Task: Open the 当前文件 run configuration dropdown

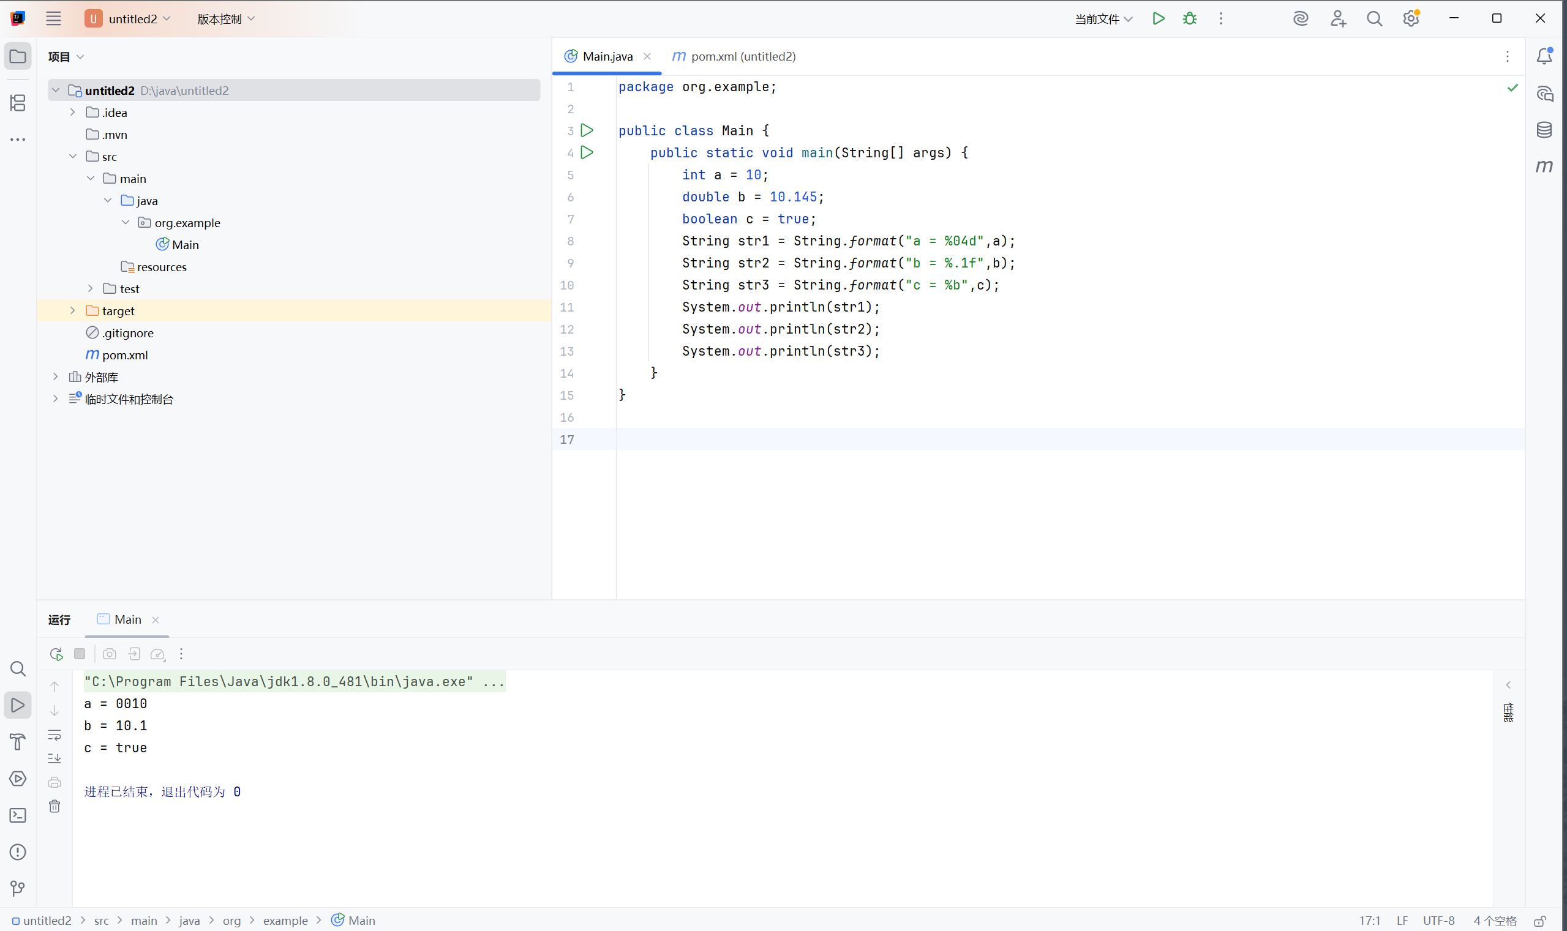Action: (1103, 19)
